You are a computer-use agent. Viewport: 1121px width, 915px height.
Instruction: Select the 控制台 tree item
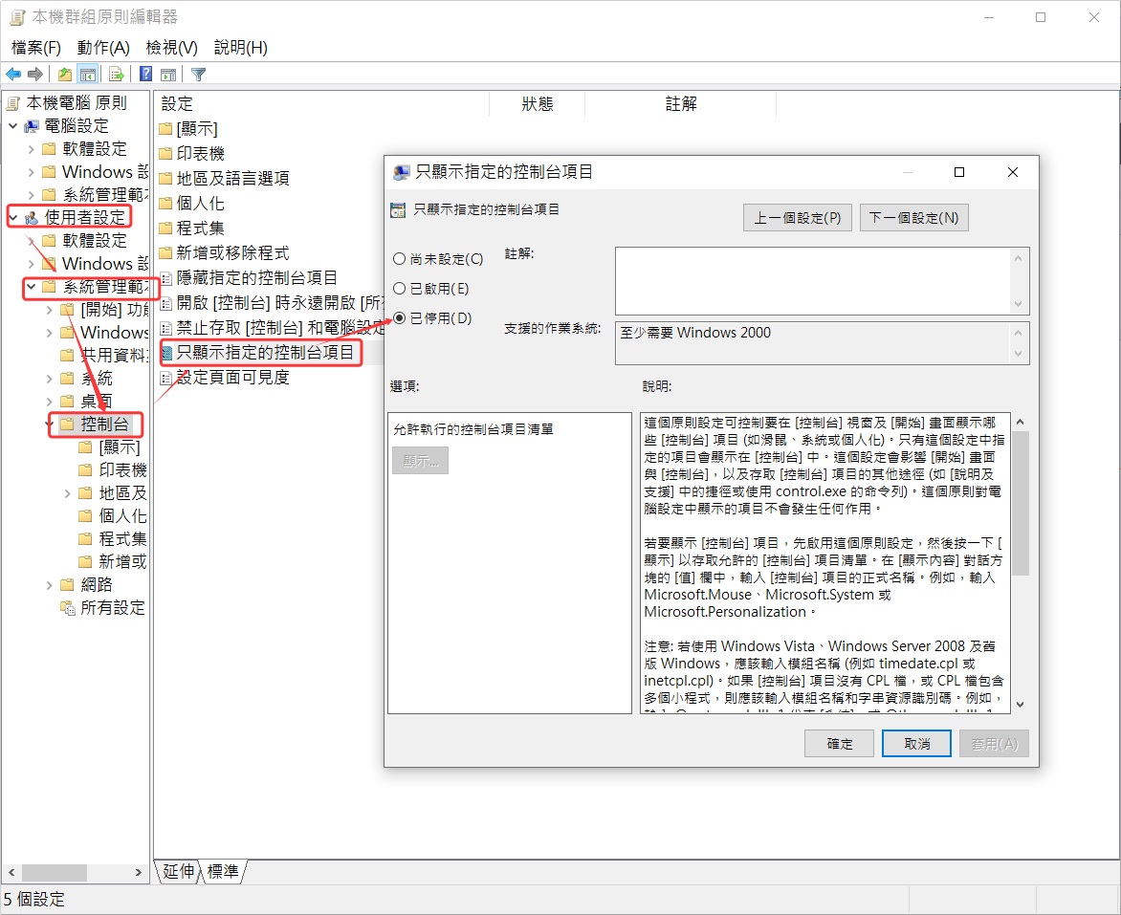click(104, 425)
